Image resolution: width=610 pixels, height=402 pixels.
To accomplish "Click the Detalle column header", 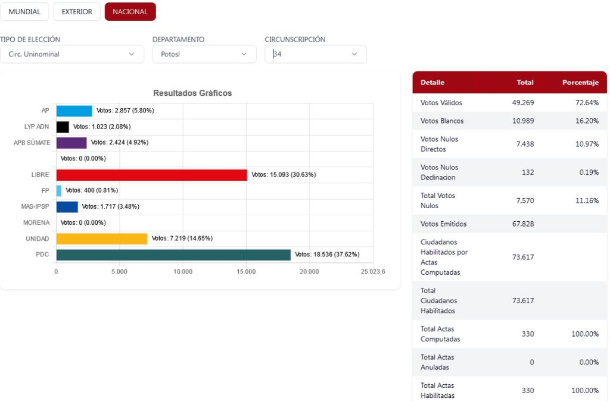I will 432,83.
